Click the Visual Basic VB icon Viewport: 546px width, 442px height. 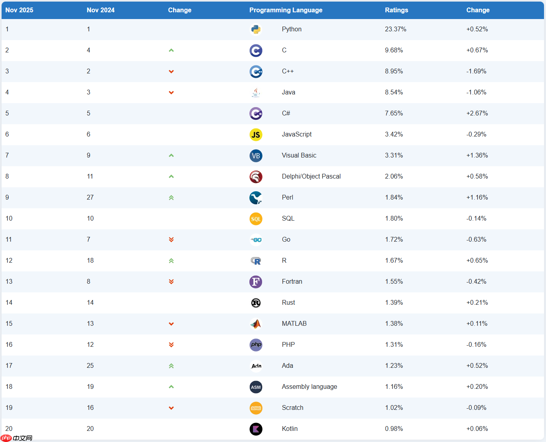tap(256, 156)
